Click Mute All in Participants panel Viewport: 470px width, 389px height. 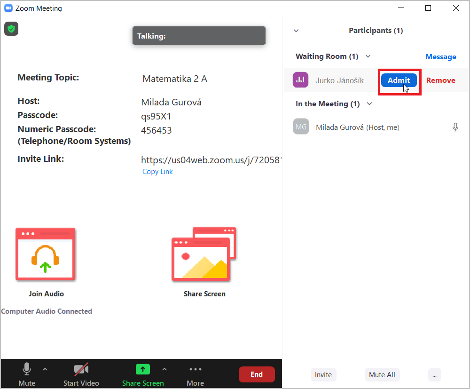coord(382,374)
